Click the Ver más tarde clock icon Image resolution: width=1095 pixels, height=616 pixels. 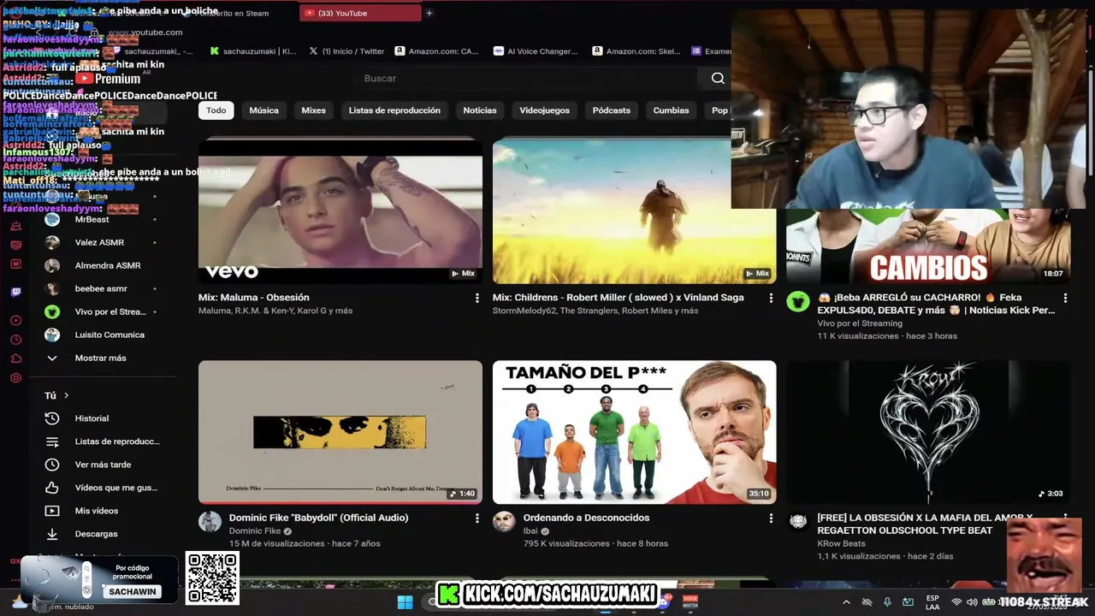(52, 465)
